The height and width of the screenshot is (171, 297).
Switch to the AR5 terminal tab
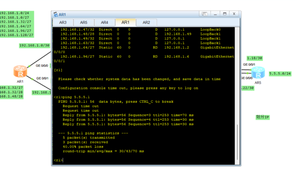(x=84, y=22)
